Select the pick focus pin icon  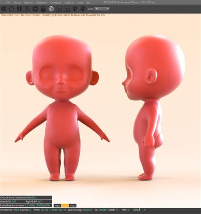click(x=75, y=9)
